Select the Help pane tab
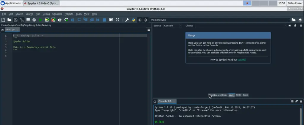The width and height of the screenshot is (304, 125). tap(232, 95)
